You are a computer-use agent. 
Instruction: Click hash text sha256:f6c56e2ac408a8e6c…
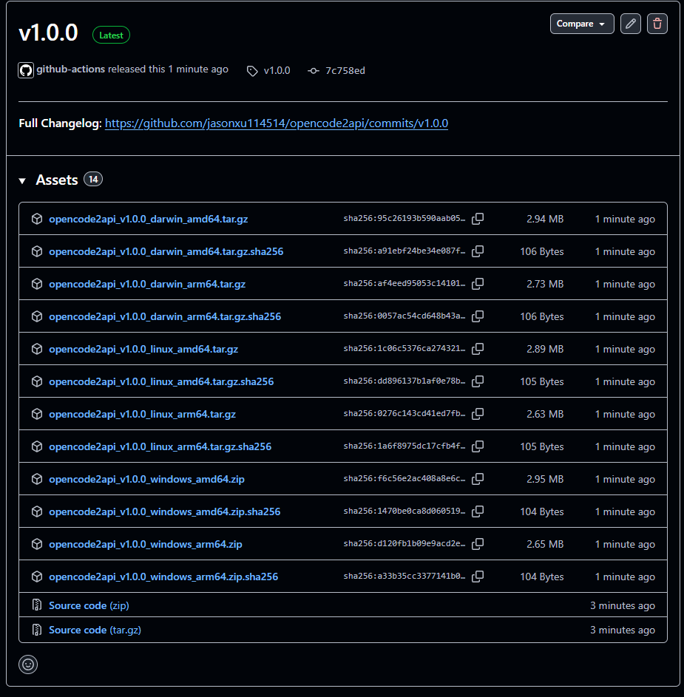click(404, 479)
